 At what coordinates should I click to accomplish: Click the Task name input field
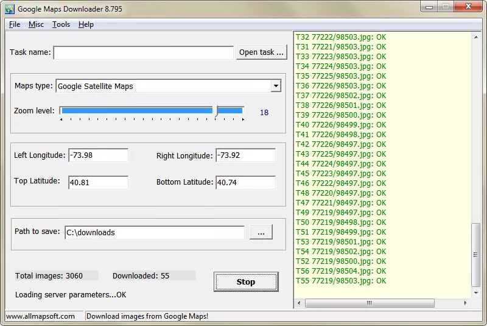coord(144,52)
